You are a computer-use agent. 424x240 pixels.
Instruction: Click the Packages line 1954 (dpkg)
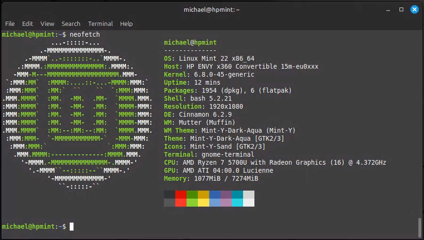click(228, 90)
